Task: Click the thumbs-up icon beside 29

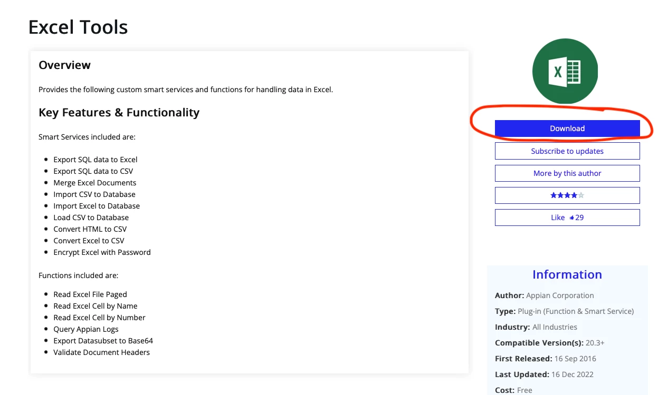Action: pos(572,218)
